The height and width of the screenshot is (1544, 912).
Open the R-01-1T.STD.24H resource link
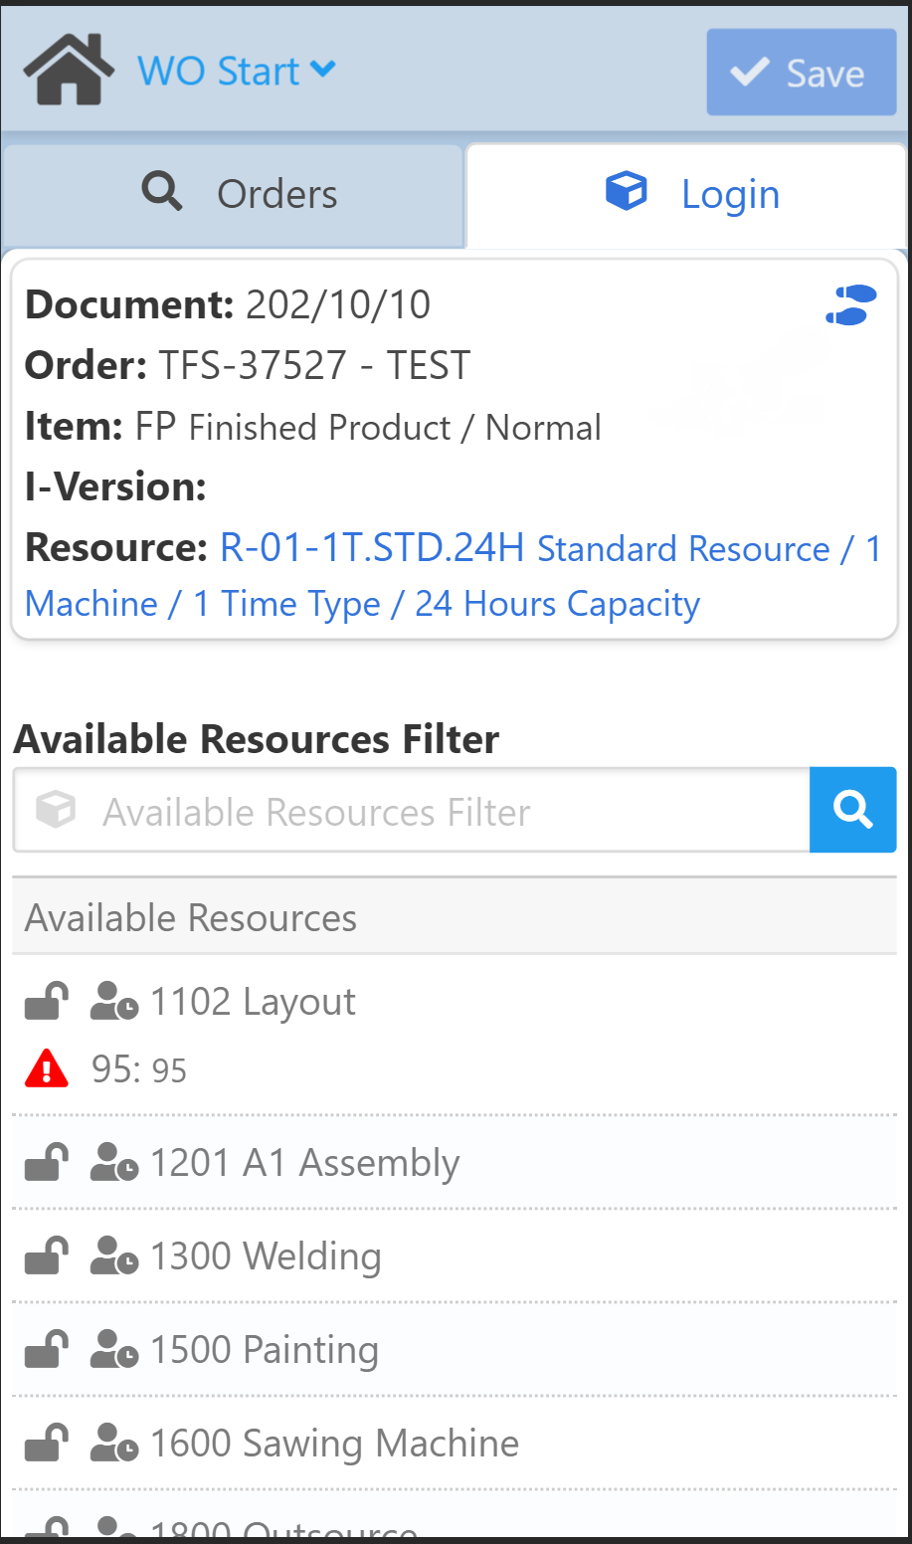(371, 547)
